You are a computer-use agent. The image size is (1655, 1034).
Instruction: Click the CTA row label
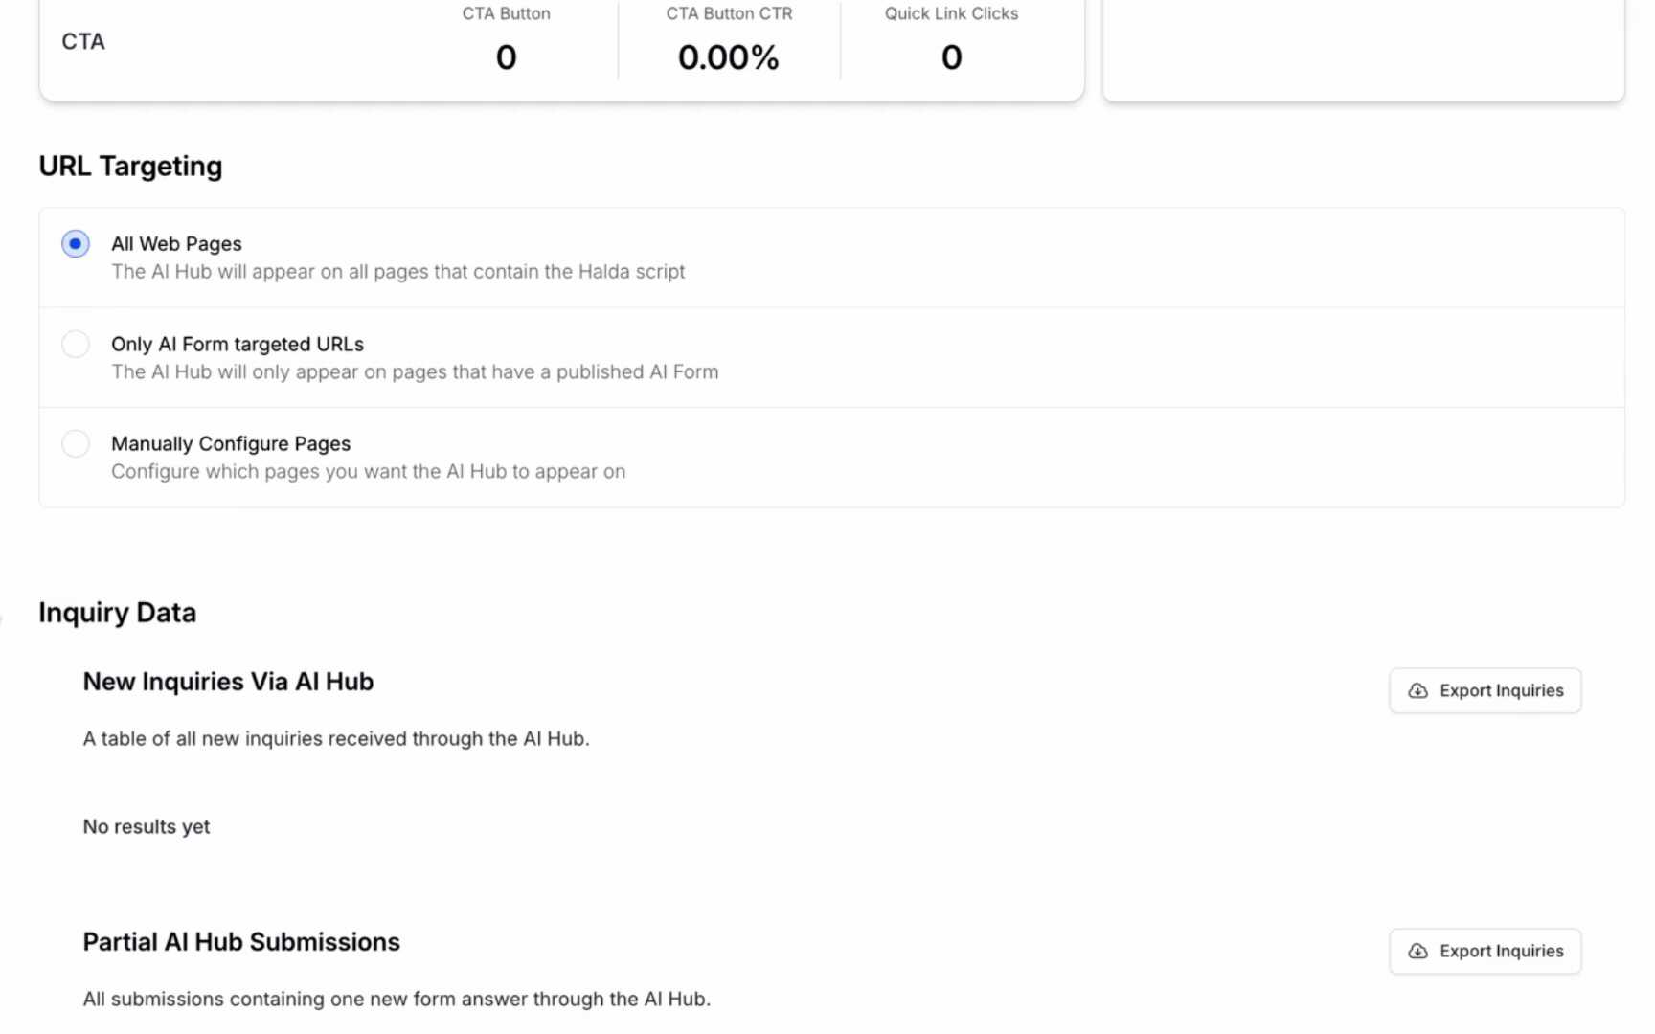83,41
